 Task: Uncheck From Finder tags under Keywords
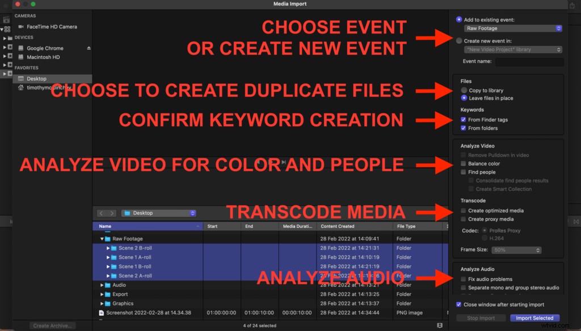point(464,119)
